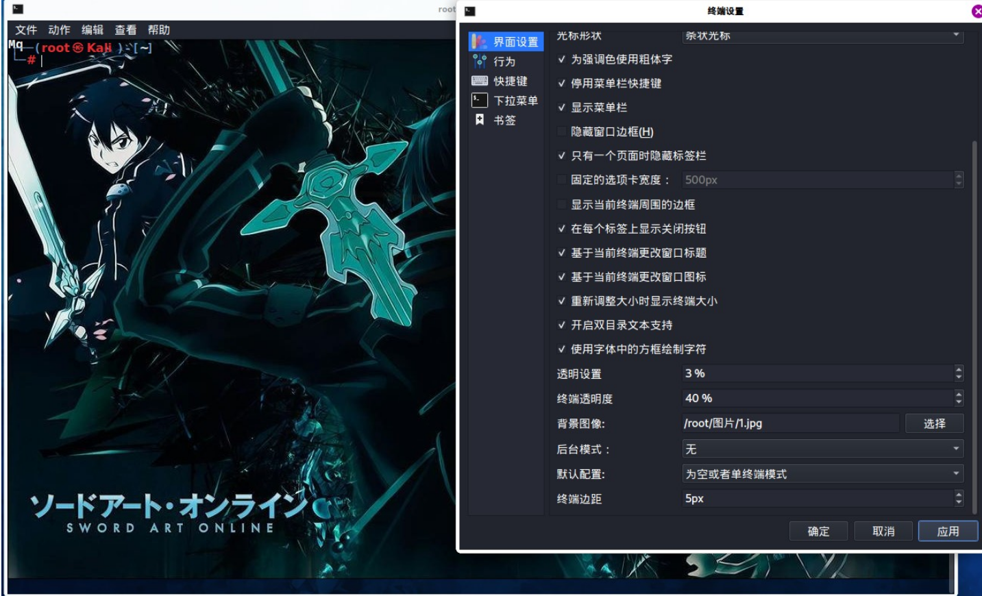
Task: Switch to the 快捷键 settings page
Action: click(x=506, y=81)
